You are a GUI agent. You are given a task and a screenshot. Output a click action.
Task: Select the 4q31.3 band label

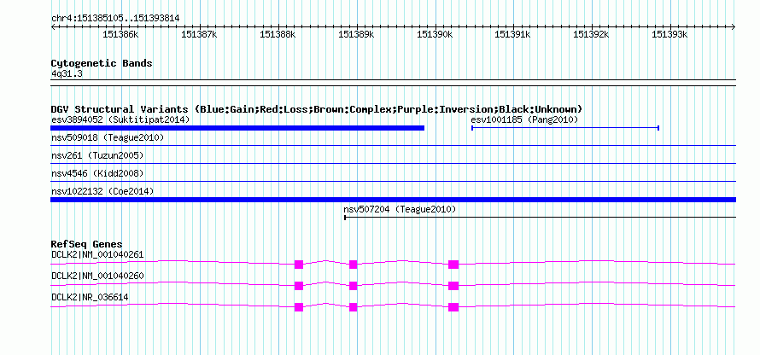(67, 73)
